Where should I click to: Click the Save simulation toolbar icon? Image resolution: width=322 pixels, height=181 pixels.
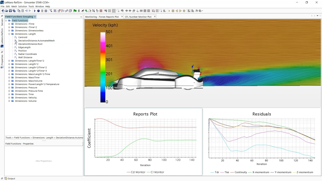[x=10, y=11]
